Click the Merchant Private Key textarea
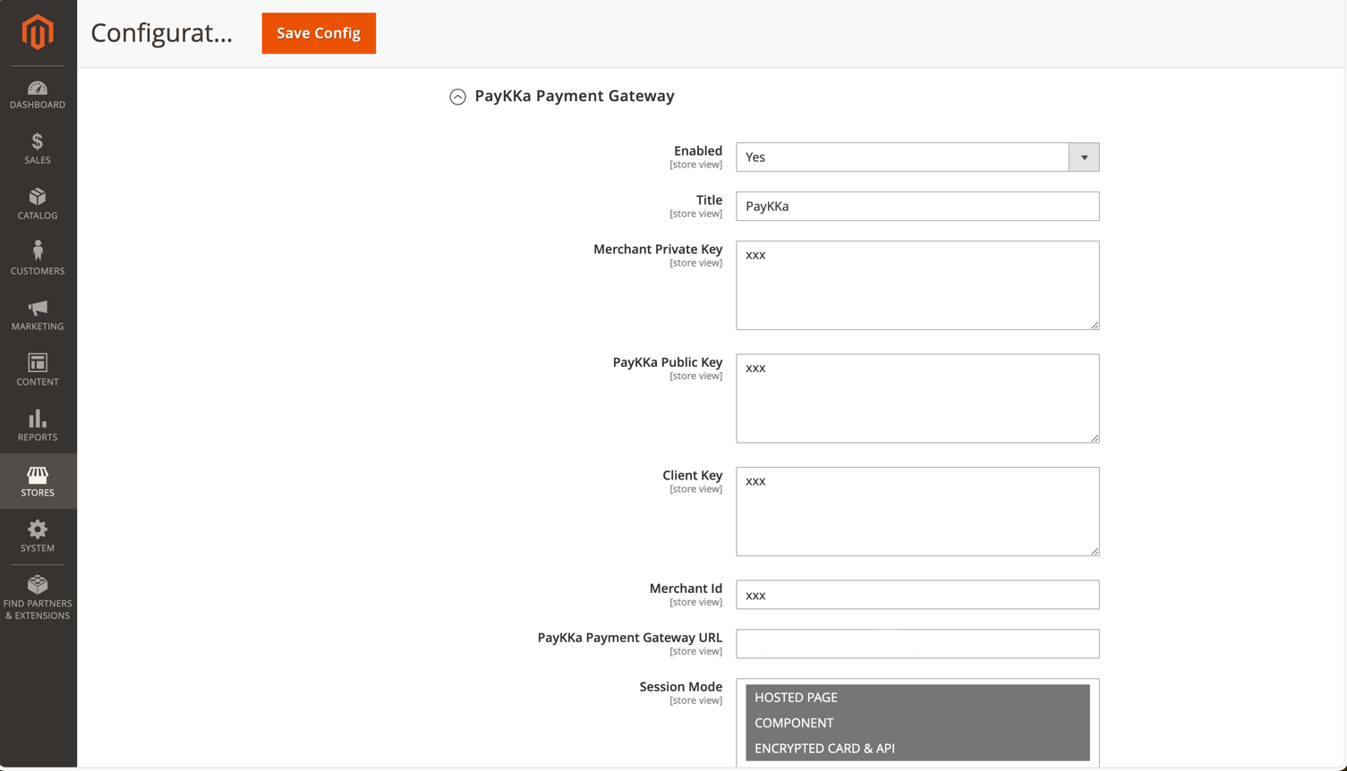The height and width of the screenshot is (771, 1347). [x=917, y=285]
